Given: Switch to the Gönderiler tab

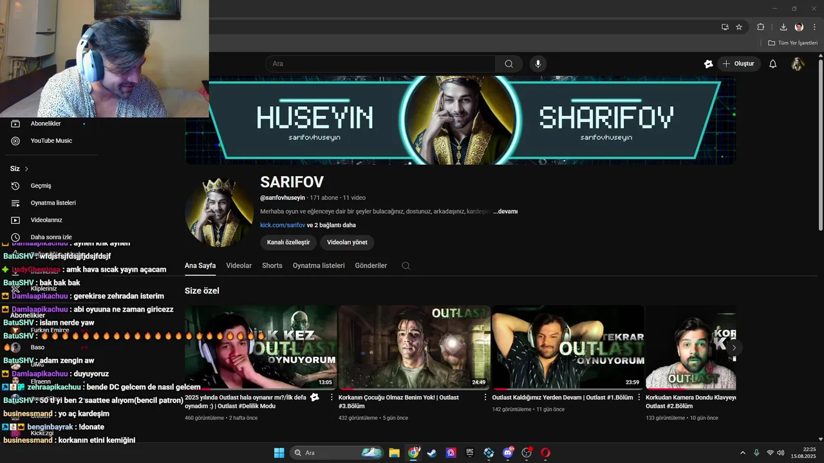Looking at the screenshot, I should click(x=371, y=266).
